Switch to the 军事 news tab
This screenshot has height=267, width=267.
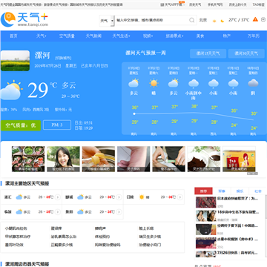click(x=222, y=191)
